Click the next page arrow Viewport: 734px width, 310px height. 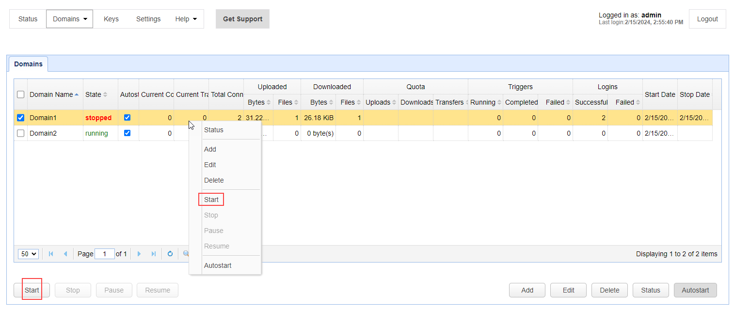coord(139,254)
